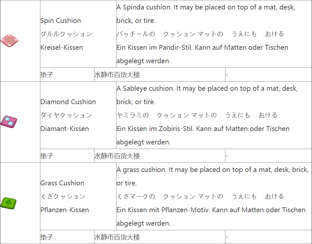312x244 pixels.
Task: Select the Spin Cushion name text
Action: 60,20
